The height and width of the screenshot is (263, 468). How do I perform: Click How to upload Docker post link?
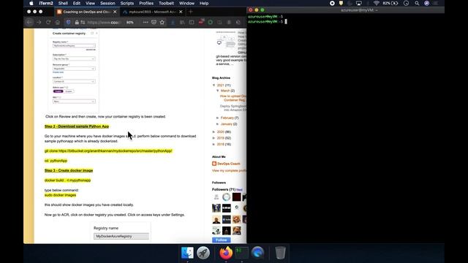coord(233,98)
